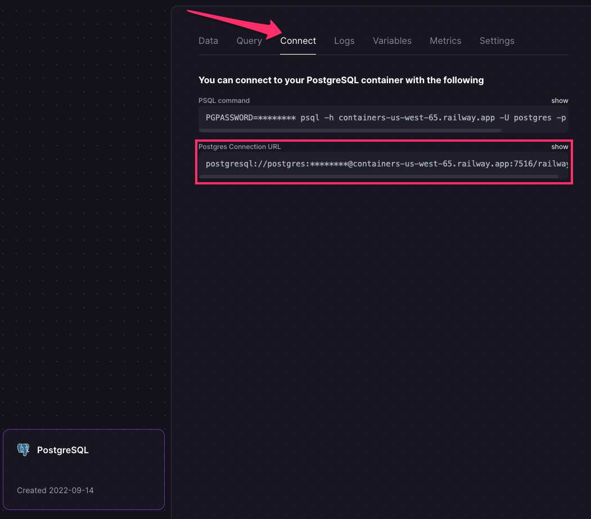591x519 pixels.
Task: Open the Query tab
Action: [249, 40]
